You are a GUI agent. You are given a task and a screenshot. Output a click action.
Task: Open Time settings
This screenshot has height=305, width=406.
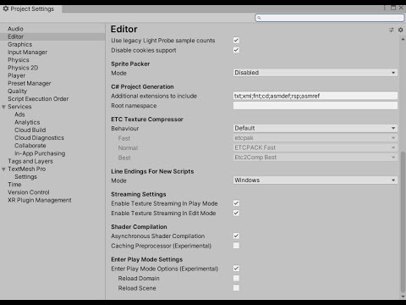pyautogui.click(x=14, y=185)
